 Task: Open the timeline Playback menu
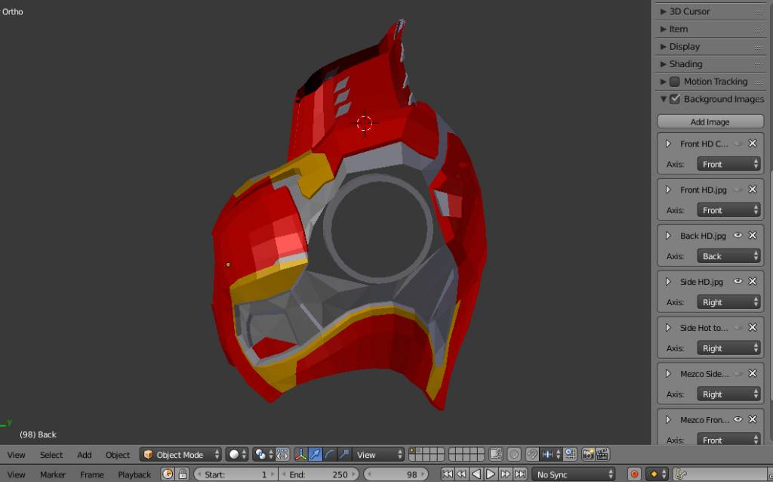point(134,474)
